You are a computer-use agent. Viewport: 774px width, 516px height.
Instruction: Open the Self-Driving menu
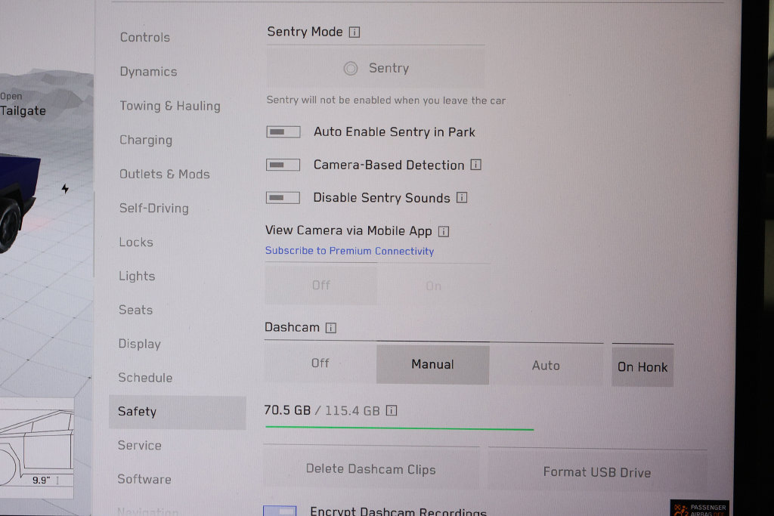(x=154, y=209)
